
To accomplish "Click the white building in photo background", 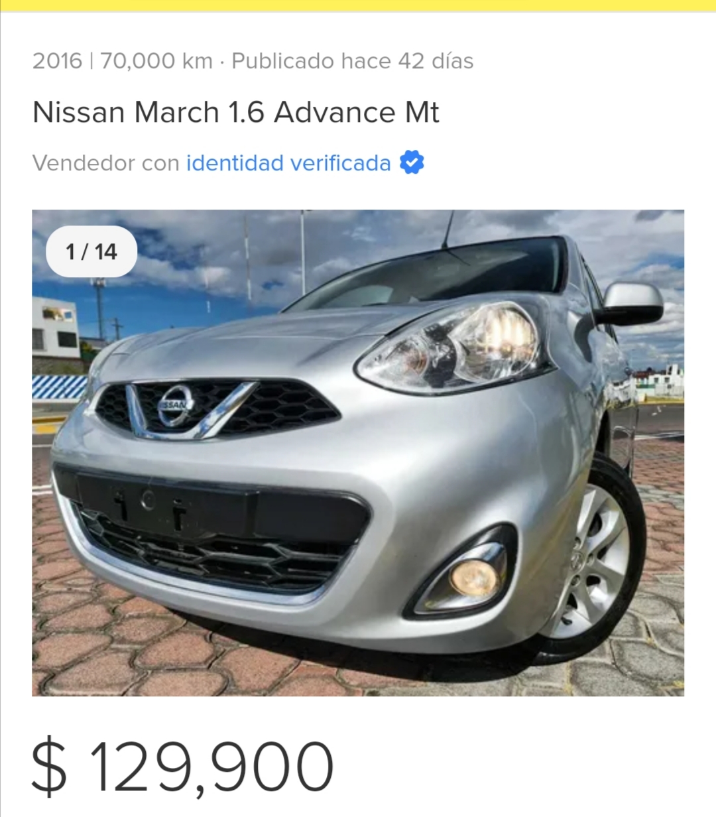I will click(x=55, y=328).
